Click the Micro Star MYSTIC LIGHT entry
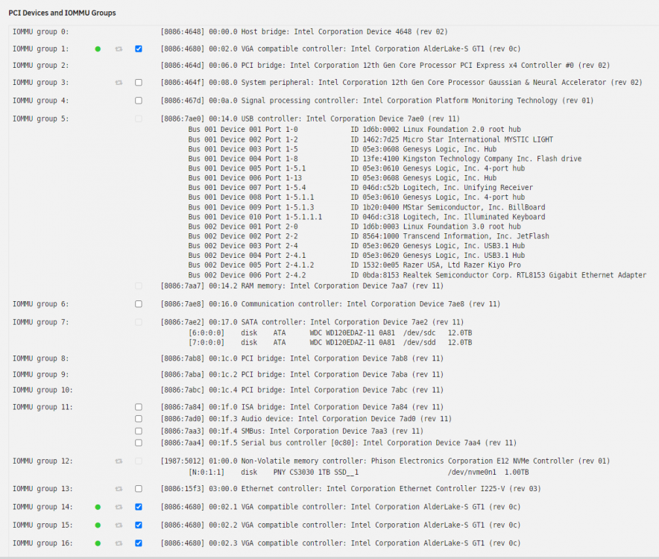Image resolution: width=659 pixels, height=559 pixels. pyautogui.click(x=371, y=139)
